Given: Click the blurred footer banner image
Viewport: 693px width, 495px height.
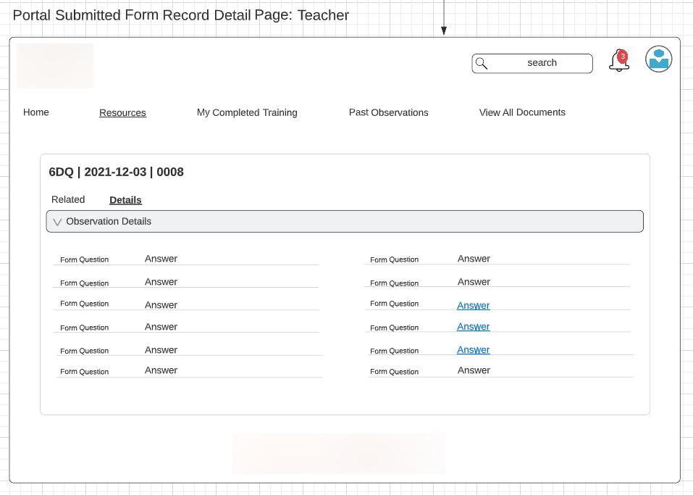Looking at the screenshot, I should pos(339,454).
